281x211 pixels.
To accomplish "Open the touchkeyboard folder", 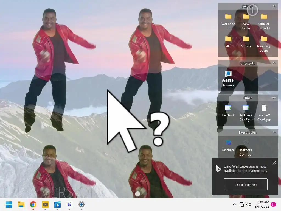I will [x=264, y=44].
